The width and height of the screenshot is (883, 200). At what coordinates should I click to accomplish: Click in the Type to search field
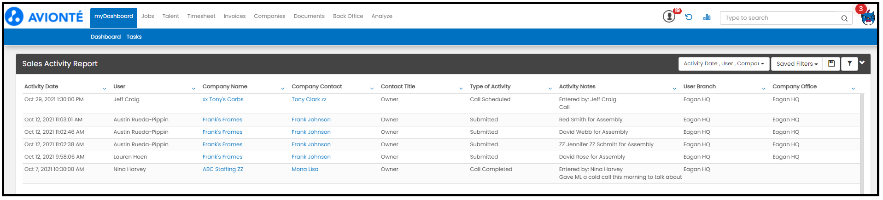tap(781, 18)
